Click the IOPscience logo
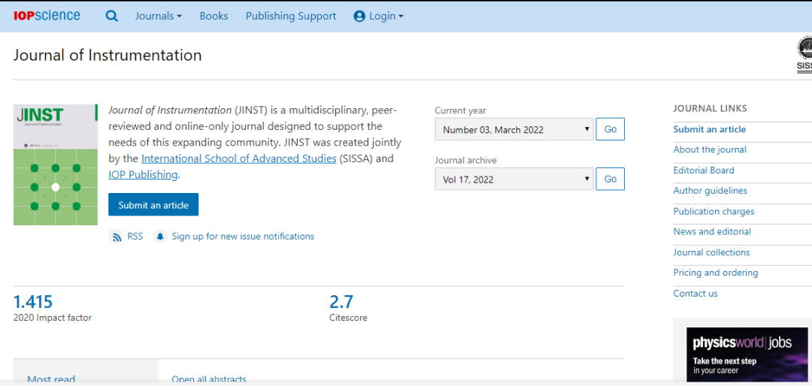Screen dimensions: 812x386 coord(47,16)
